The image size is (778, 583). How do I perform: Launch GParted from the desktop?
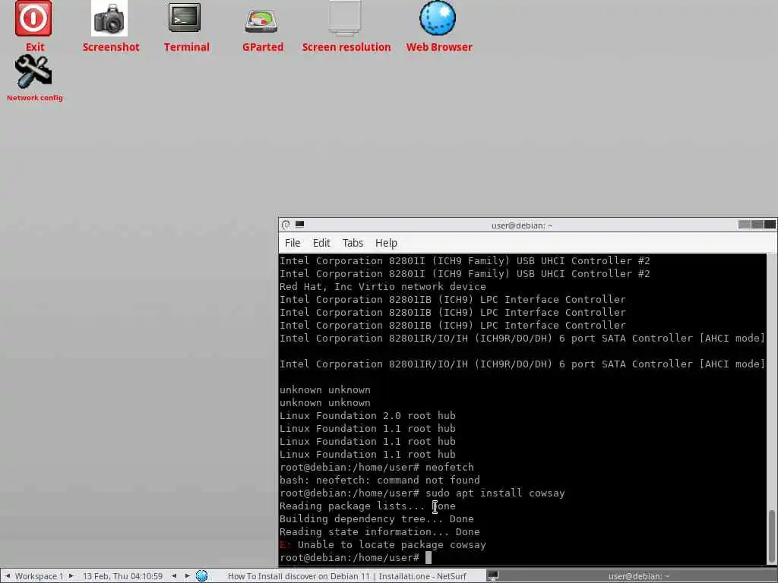point(261,20)
